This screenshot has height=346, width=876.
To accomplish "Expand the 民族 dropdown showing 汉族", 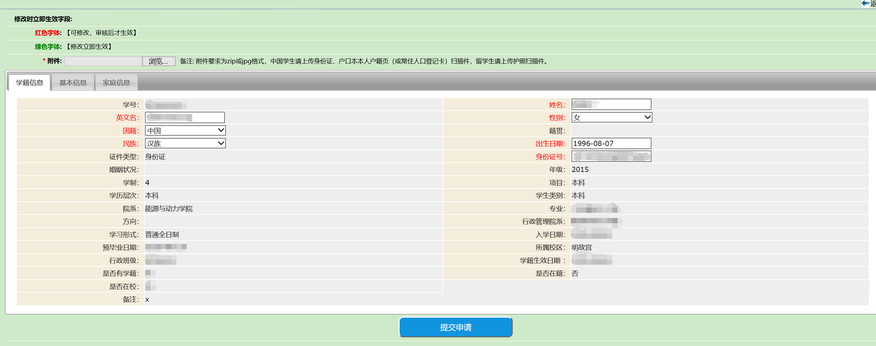I will [x=185, y=144].
